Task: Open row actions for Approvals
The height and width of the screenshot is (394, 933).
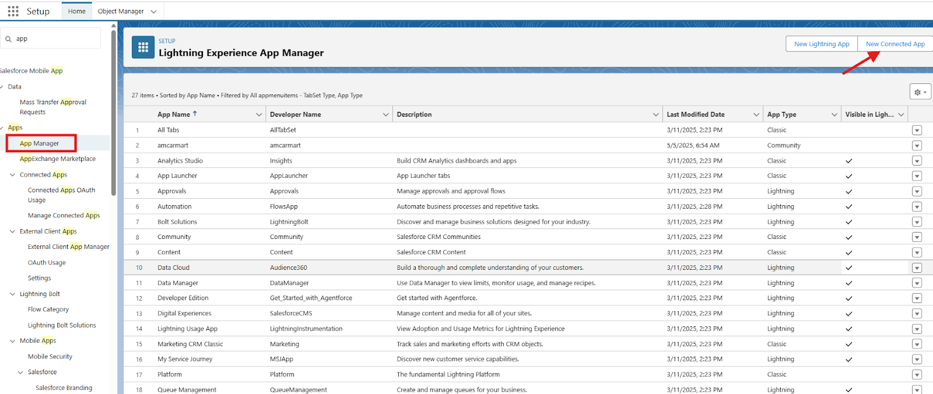Action: [917, 191]
